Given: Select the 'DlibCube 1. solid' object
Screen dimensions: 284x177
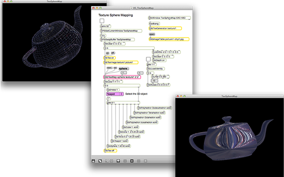Looking at the screenshot, I should point(131,127).
